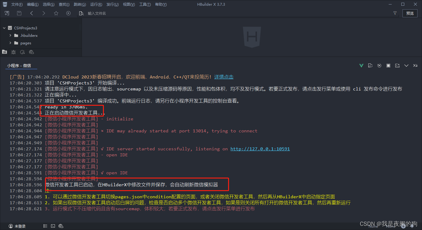Click the 输入文件名 search input field
The height and width of the screenshot is (230, 422).
(234, 13)
